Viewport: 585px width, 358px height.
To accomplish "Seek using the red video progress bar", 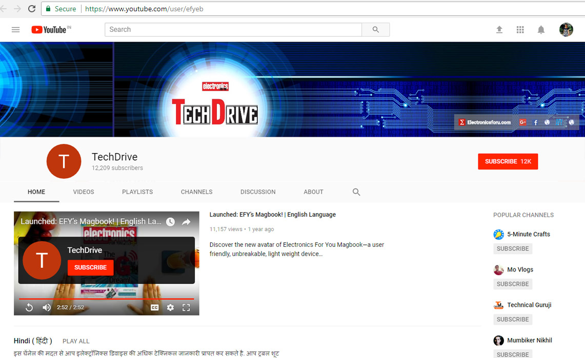I will click(106, 299).
